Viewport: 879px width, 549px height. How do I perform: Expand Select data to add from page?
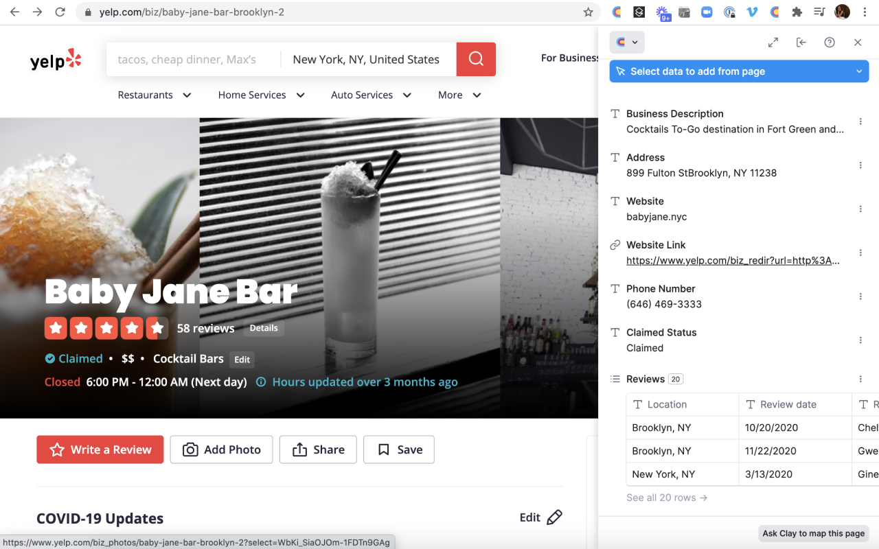[739, 71]
